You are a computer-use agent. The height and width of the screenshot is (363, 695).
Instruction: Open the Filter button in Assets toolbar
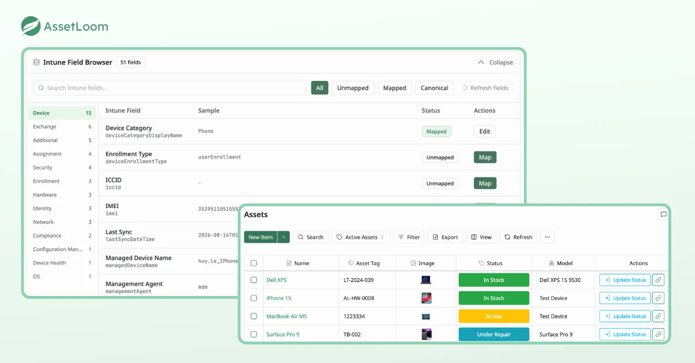point(409,237)
